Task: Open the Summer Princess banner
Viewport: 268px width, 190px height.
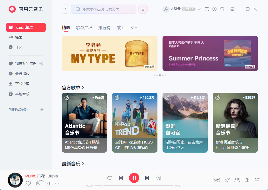Action: (210, 54)
